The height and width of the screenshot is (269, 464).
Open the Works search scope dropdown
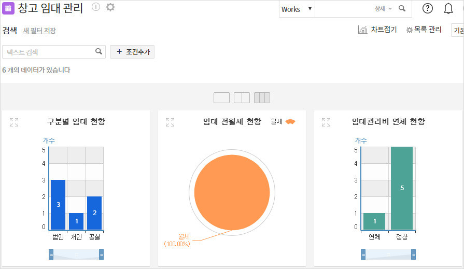point(297,9)
